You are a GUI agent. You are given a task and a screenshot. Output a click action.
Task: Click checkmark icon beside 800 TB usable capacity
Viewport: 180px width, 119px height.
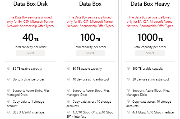point(128,68)
